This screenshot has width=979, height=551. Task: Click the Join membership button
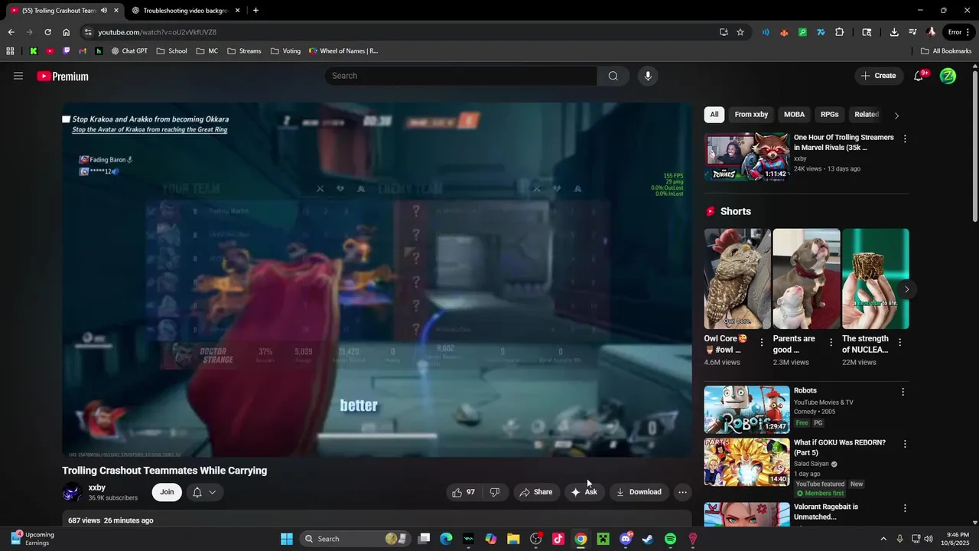point(167,492)
